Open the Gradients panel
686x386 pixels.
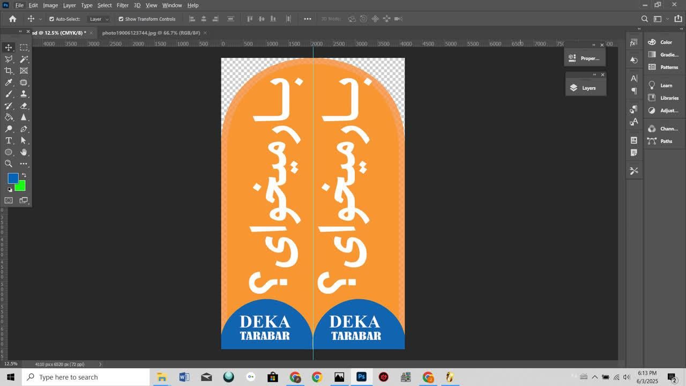(x=665, y=55)
